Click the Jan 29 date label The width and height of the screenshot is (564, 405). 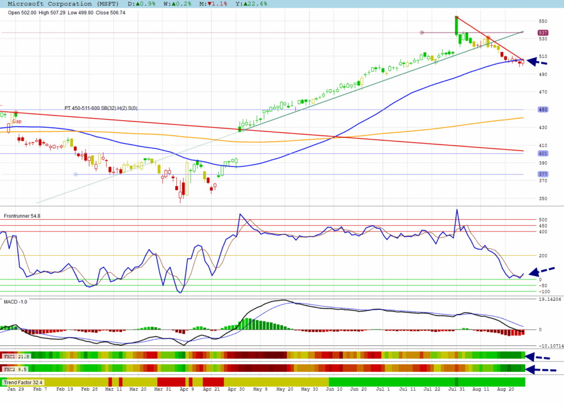[15, 389]
